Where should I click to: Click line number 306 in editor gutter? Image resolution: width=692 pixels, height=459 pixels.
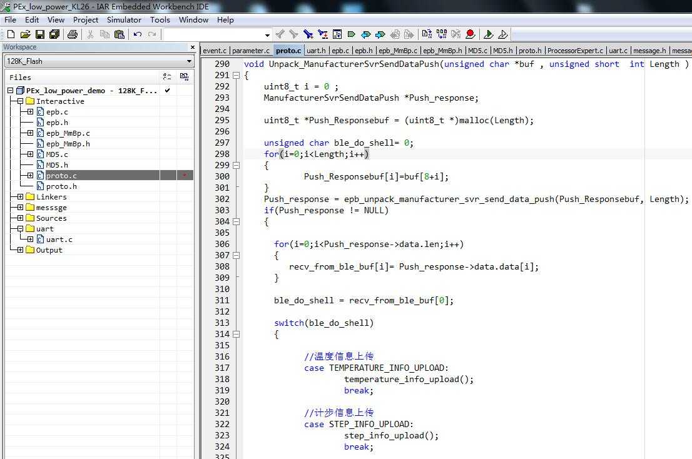coord(222,244)
